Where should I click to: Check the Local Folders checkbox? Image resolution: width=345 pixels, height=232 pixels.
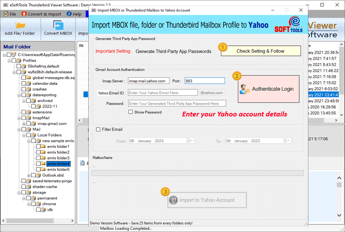(x=28, y=135)
